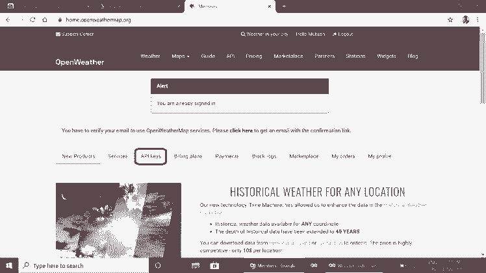Go back with the browser back arrow
The image size is (486, 273).
(x=8, y=20)
